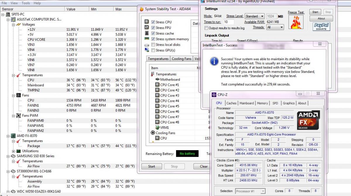Collapse the SPITI-PC root node

coord(3,14)
